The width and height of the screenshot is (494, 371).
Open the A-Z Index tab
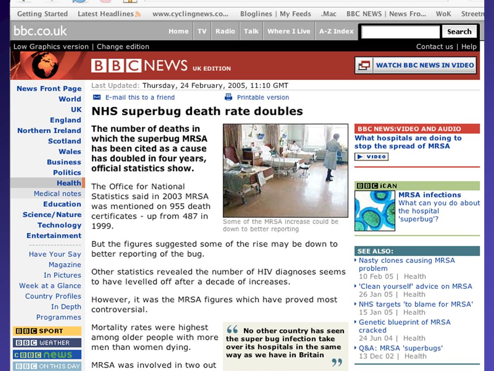click(x=336, y=31)
